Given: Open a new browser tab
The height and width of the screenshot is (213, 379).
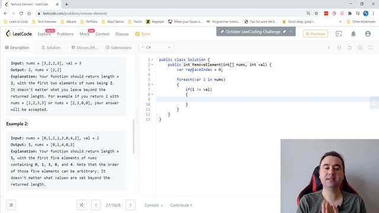Looking at the screenshot, I should pos(66,4).
